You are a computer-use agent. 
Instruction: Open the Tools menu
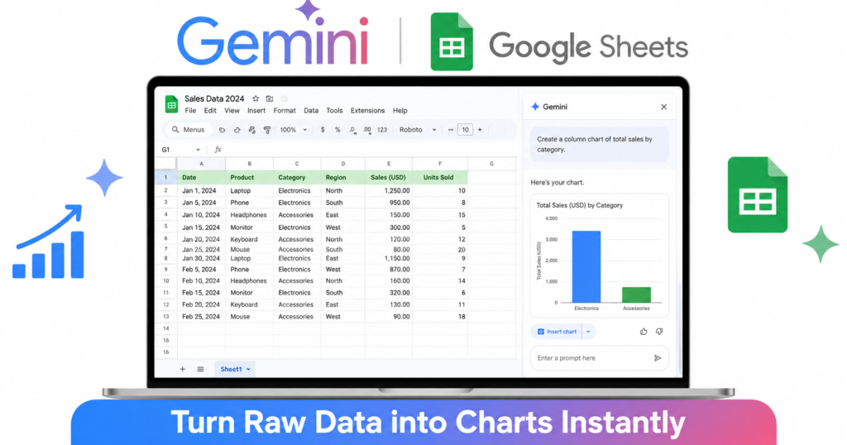(334, 111)
